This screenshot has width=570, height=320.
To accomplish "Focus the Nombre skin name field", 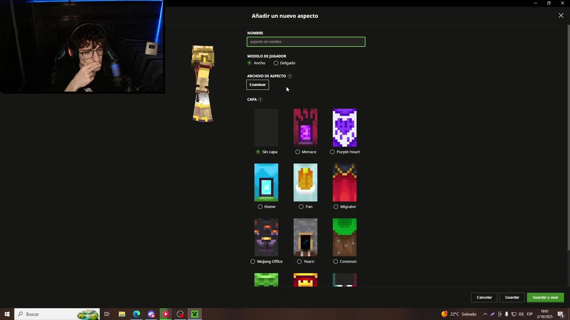I will (x=306, y=42).
